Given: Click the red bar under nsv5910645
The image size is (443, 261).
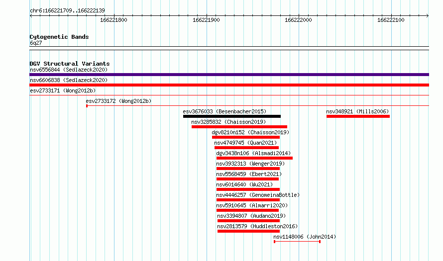Looking at the screenshot, I should (247, 210).
